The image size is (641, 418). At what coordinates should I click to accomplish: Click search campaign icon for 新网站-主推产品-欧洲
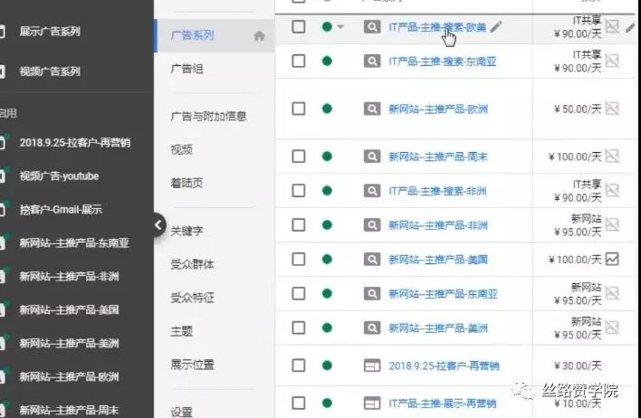(x=372, y=109)
